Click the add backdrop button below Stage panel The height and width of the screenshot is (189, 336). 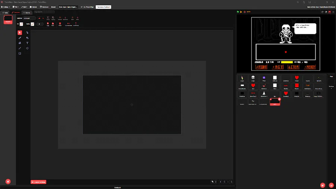point(331,185)
